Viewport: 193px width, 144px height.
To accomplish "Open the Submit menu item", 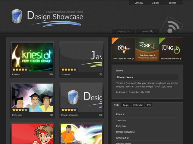I will pos(172,3).
